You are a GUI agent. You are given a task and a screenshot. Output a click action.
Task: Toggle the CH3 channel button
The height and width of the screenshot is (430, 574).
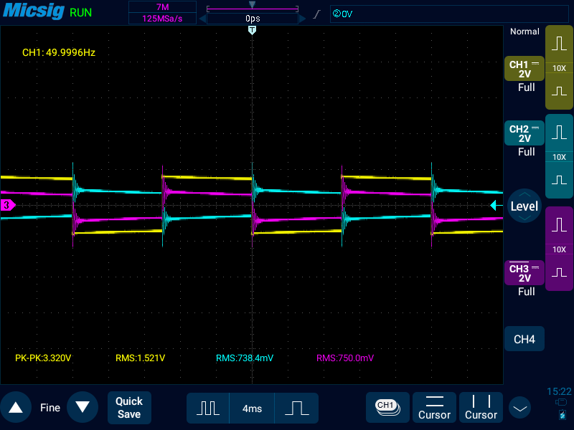point(524,273)
